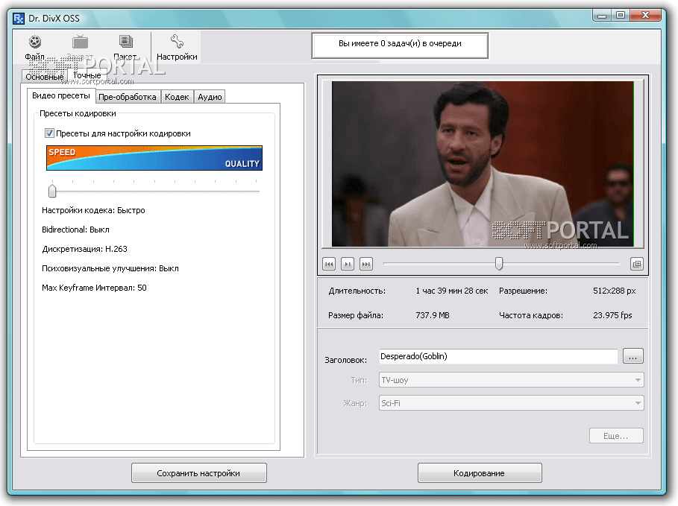Click the frame rate value '23.975 fps'
The width and height of the screenshot is (678, 506).
[612, 315]
